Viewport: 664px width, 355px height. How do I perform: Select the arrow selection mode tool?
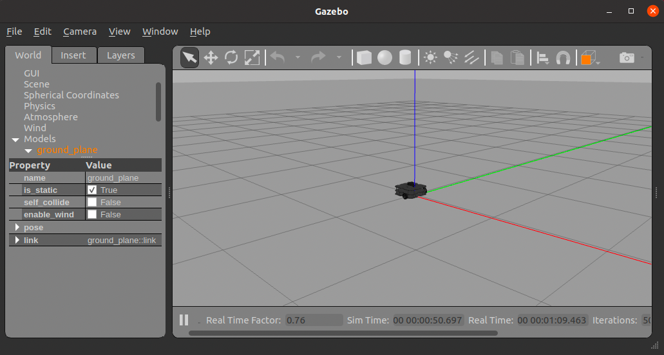189,58
